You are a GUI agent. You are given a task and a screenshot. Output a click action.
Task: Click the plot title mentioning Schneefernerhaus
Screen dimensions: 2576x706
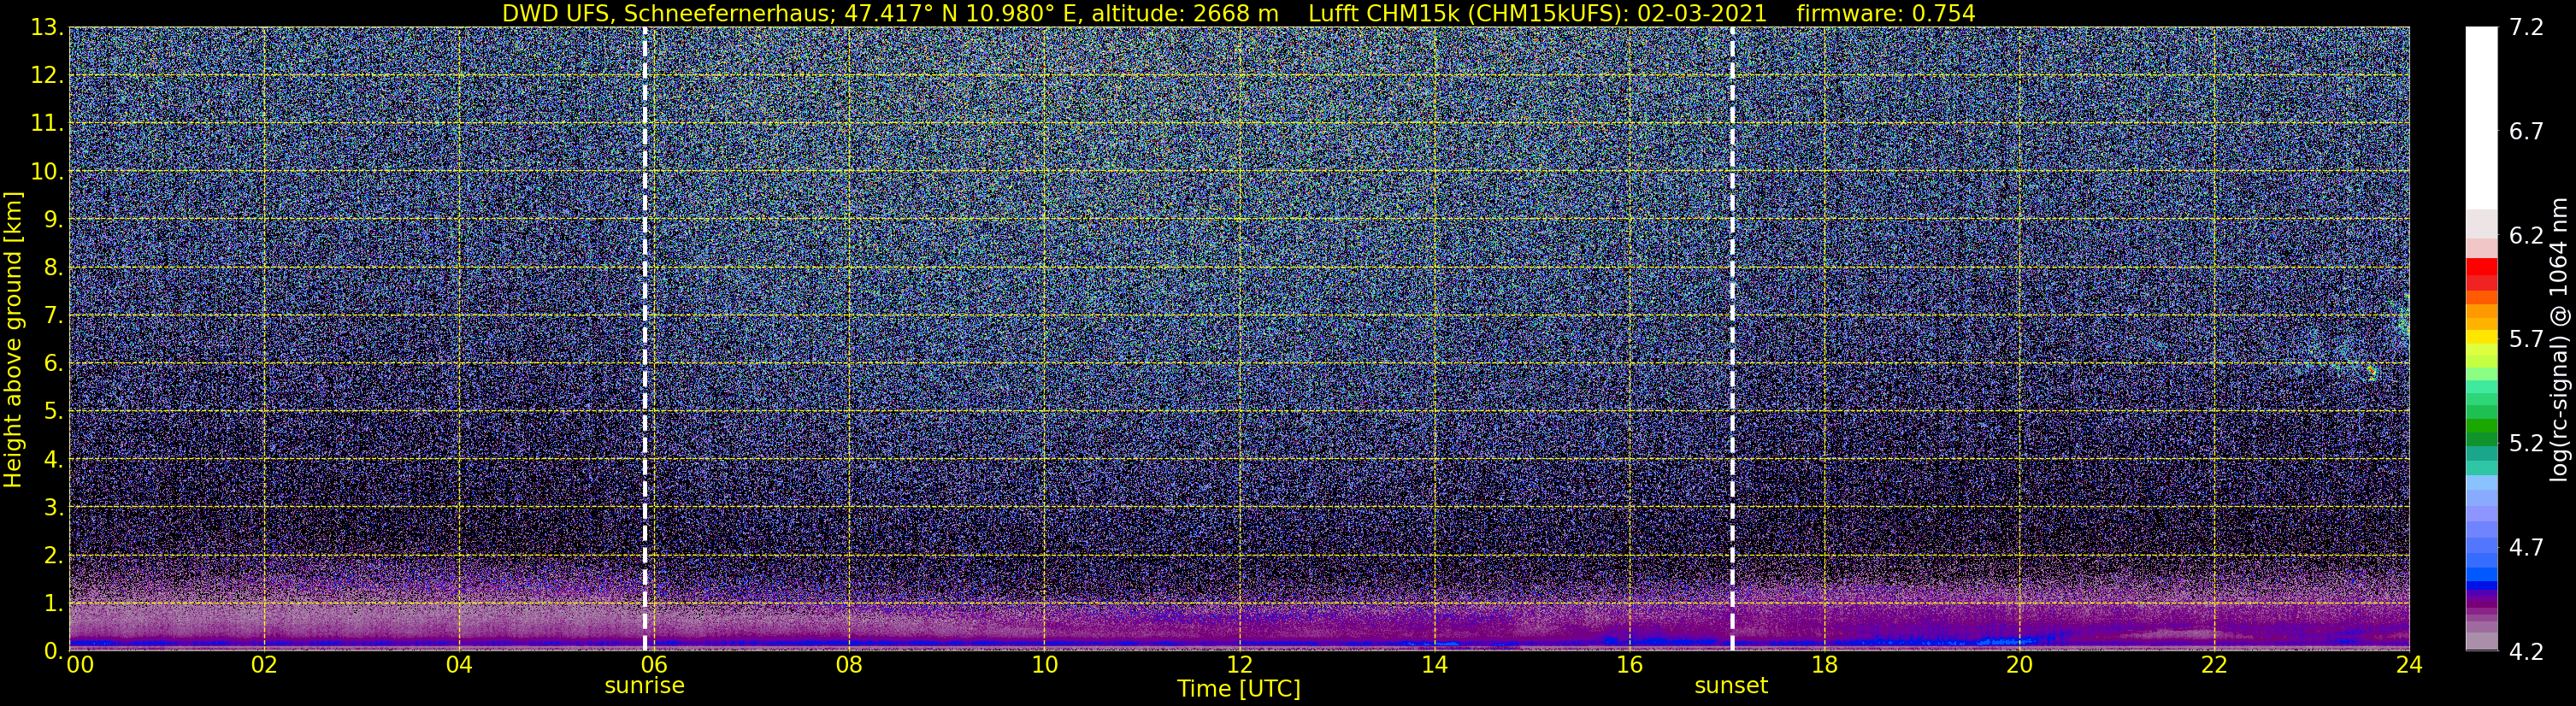[1238, 13]
